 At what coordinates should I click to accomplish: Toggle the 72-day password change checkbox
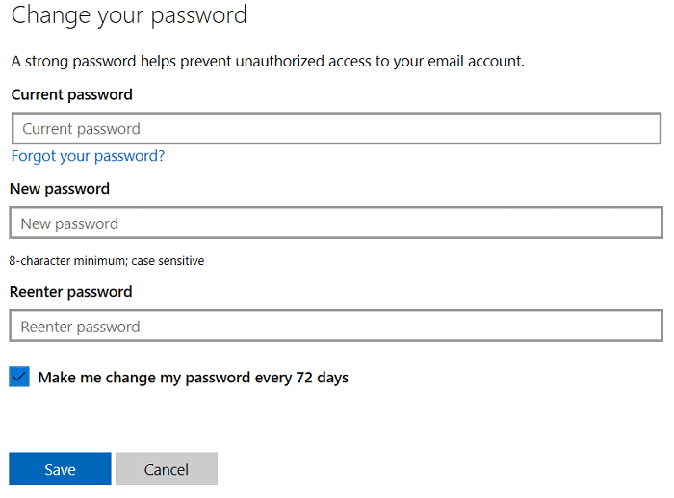pos(19,377)
